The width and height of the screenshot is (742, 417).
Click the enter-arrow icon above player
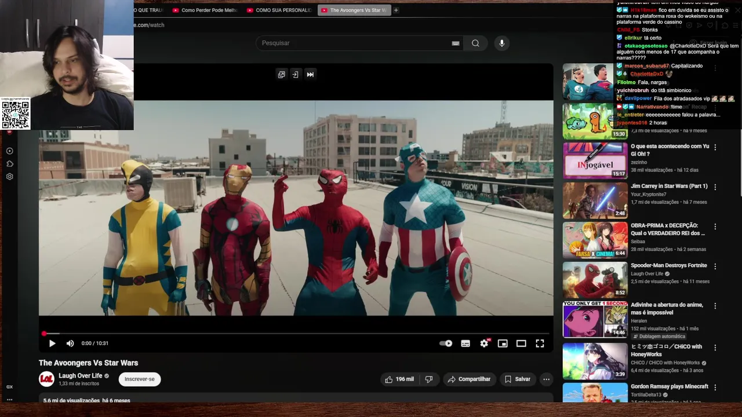pos(295,74)
